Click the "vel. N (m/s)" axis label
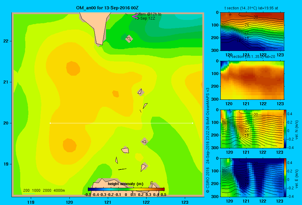This screenshot has height=205, width=302. [x=297, y=130]
